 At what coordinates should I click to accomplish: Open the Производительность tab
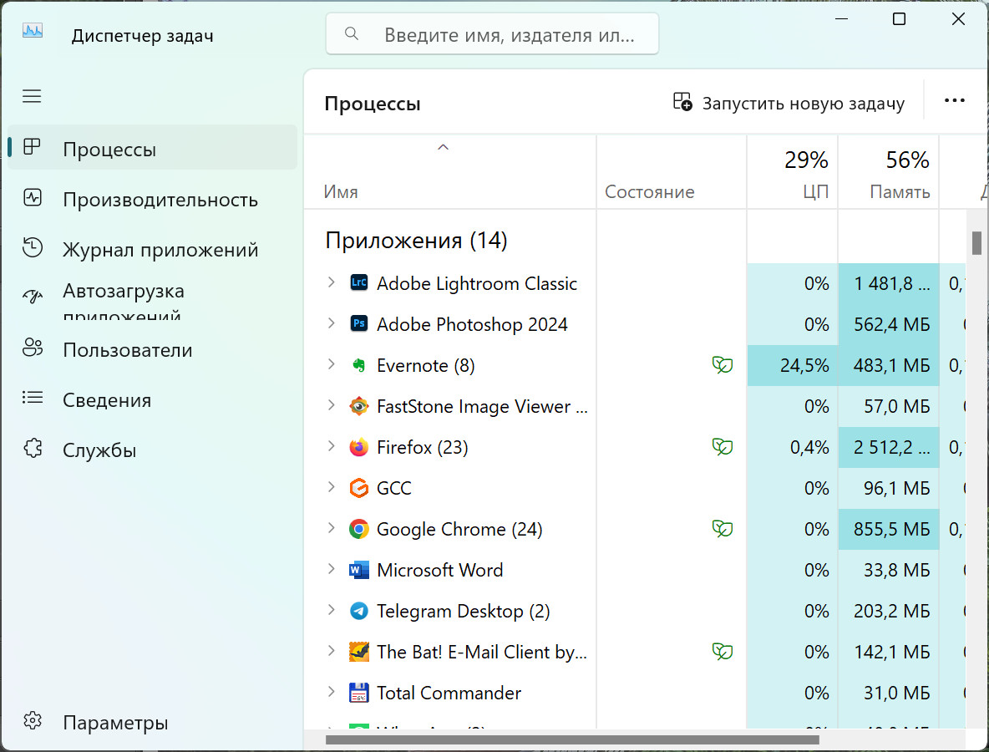160,200
